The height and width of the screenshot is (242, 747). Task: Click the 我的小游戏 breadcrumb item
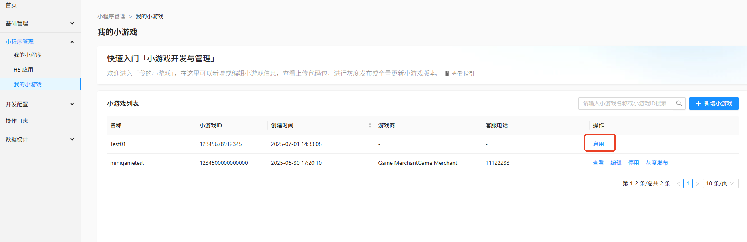(149, 16)
